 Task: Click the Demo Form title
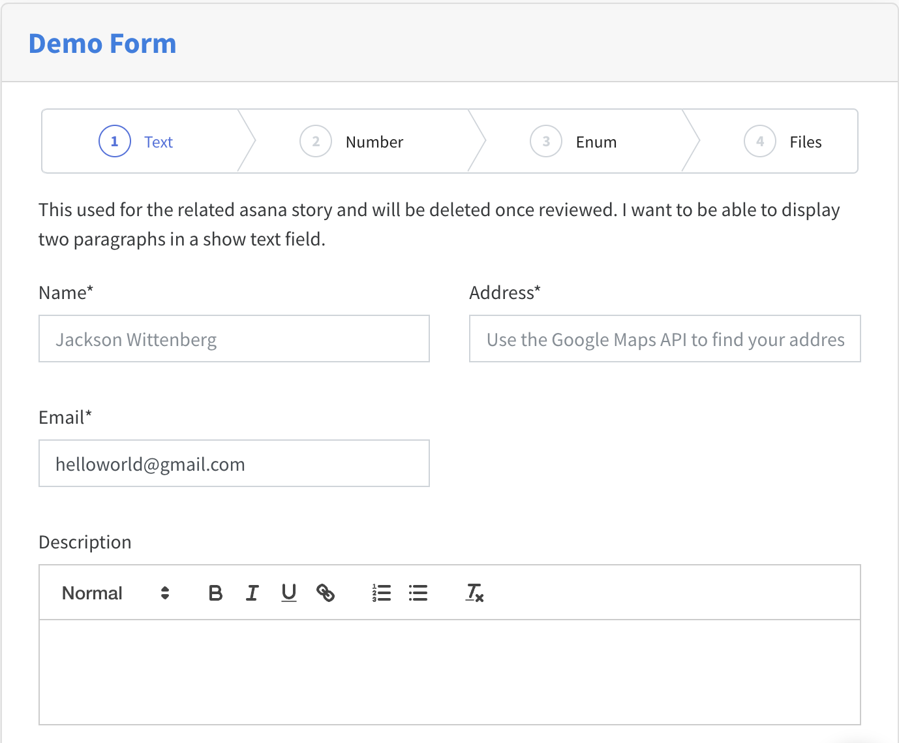tap(102, 44)
